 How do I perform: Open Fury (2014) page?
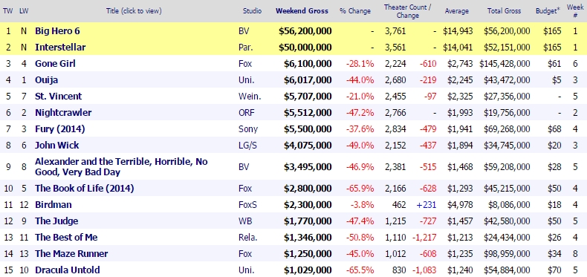coord(60,129)
